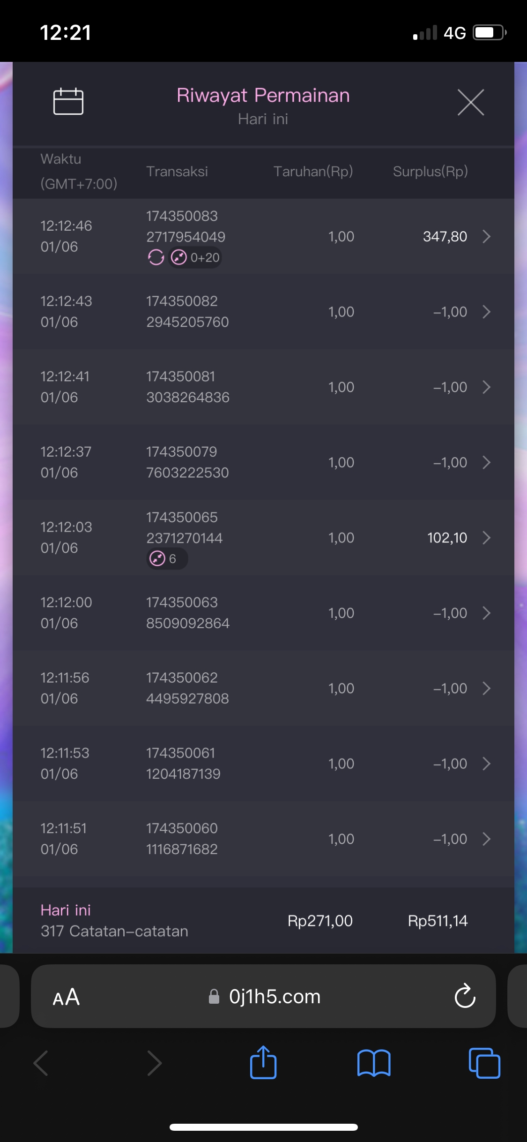Go back with Safari back arrow

(x=41, y=1062)
